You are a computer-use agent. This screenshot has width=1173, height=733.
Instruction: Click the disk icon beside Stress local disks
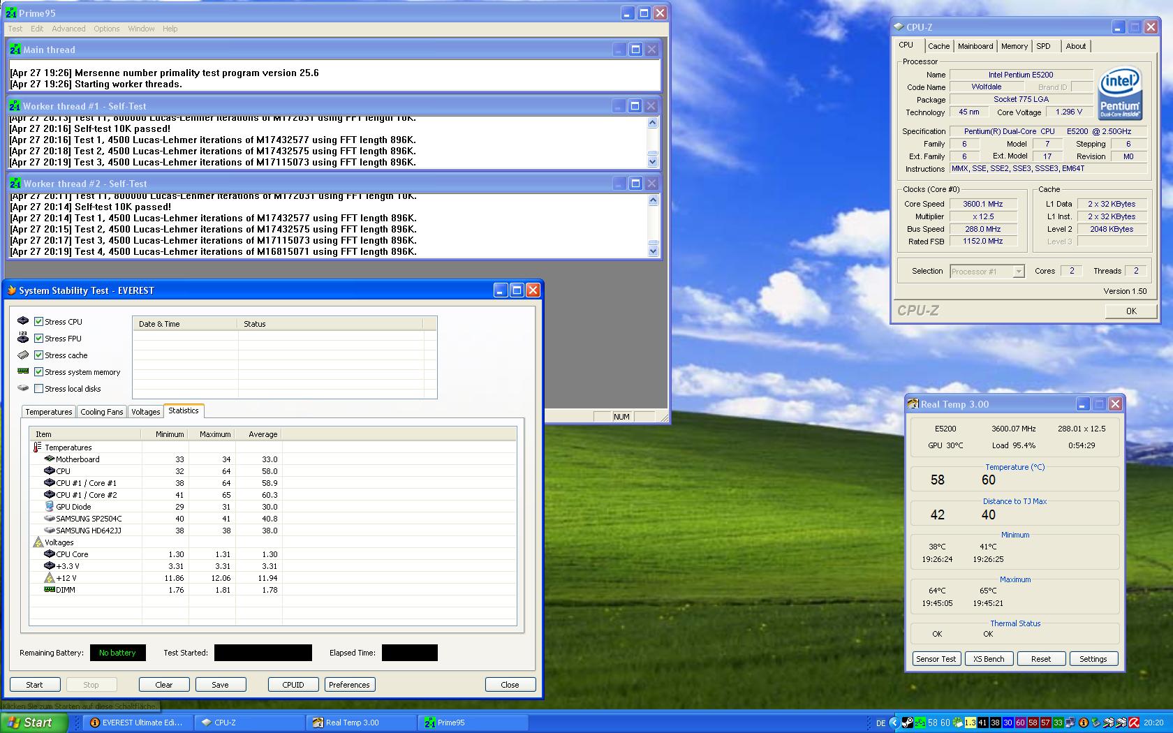(x=23, y=388)
